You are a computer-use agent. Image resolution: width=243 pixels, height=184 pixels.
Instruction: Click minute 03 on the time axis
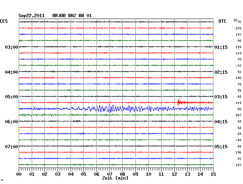58,174
